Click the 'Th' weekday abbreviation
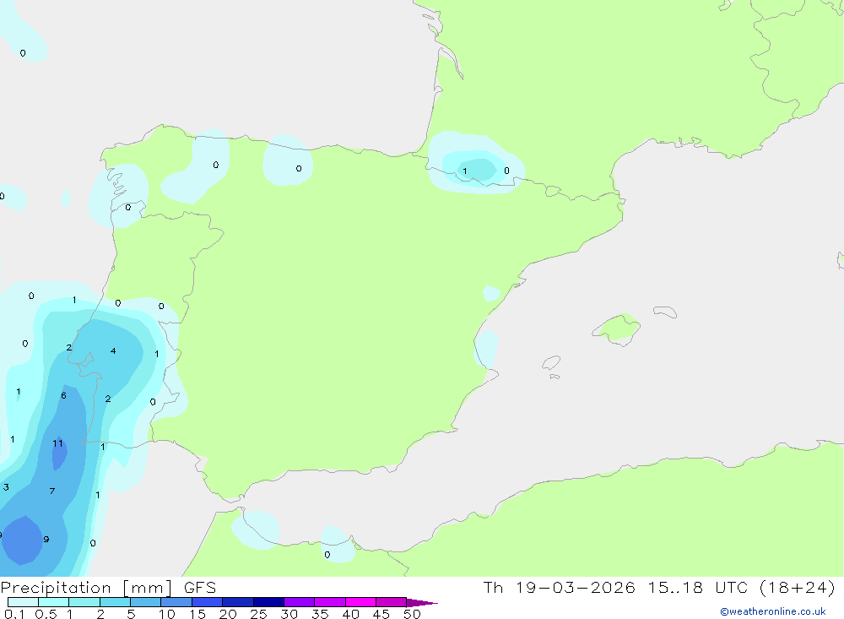844x619 pixels. click(493, 587)
